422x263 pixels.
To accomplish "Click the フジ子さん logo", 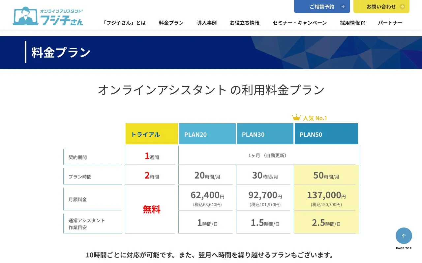I will (48, 16).
